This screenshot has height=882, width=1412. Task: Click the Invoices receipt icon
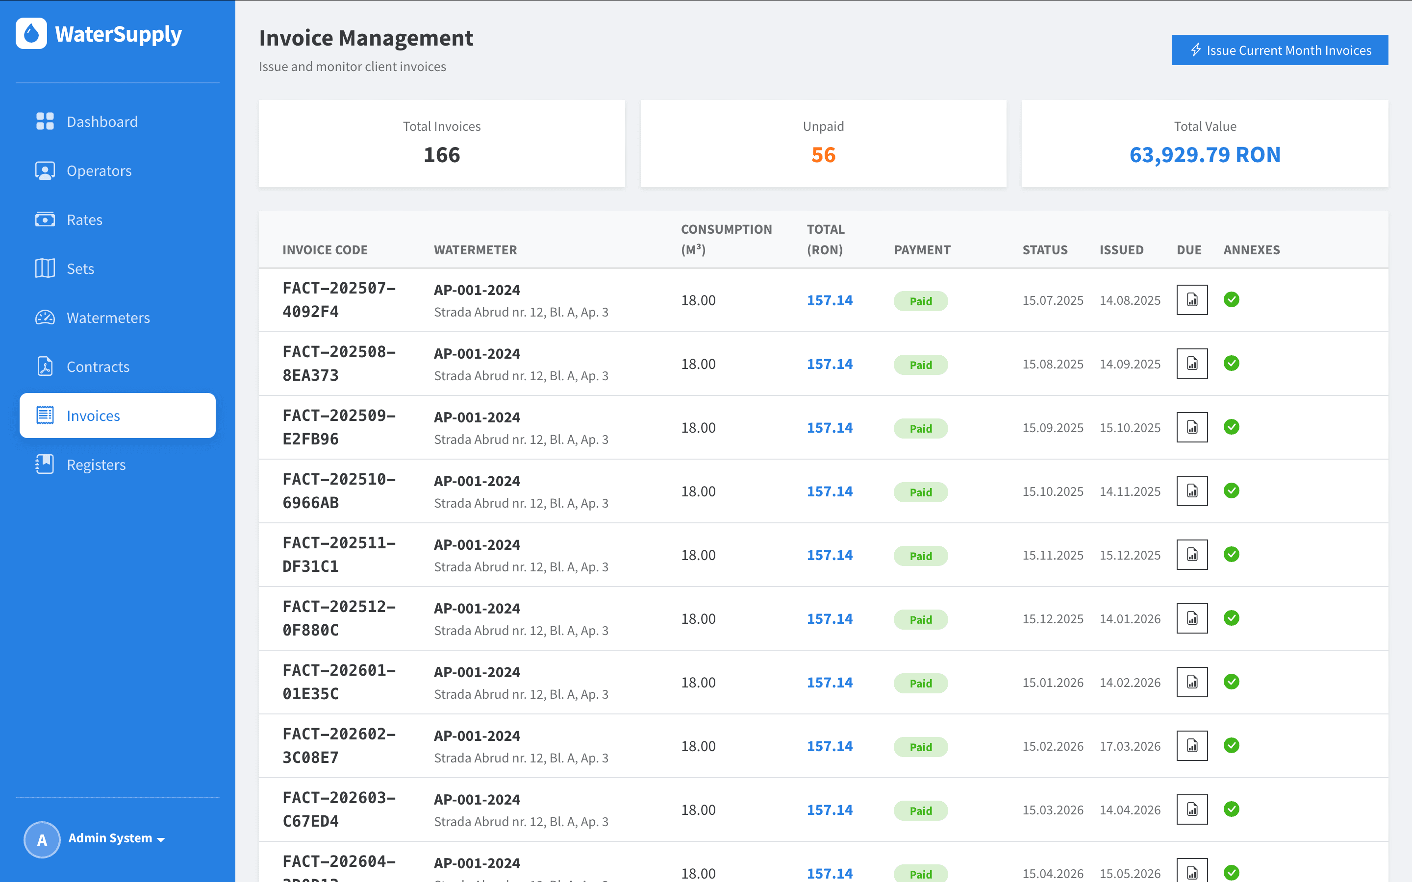pyautogui.click(x=45, y=416)
